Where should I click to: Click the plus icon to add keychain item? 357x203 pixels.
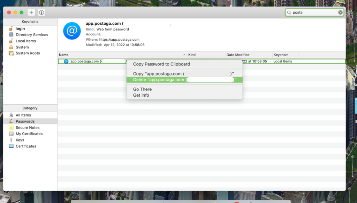point(31,13)
